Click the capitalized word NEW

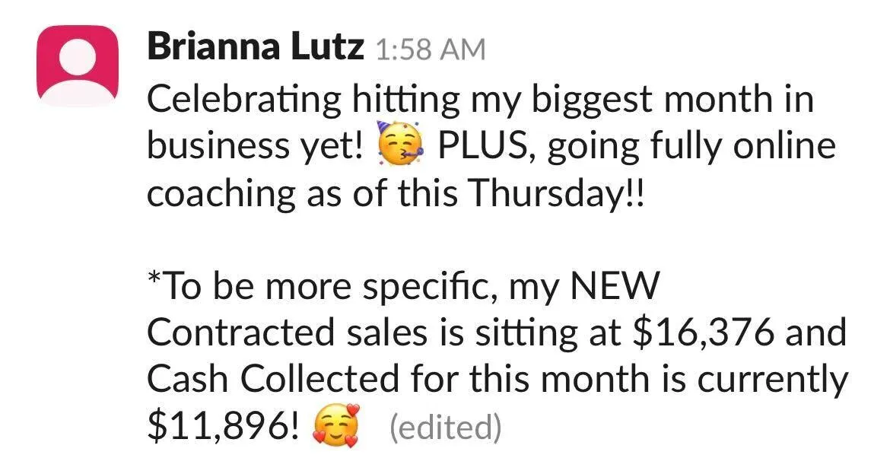[615, 286]
